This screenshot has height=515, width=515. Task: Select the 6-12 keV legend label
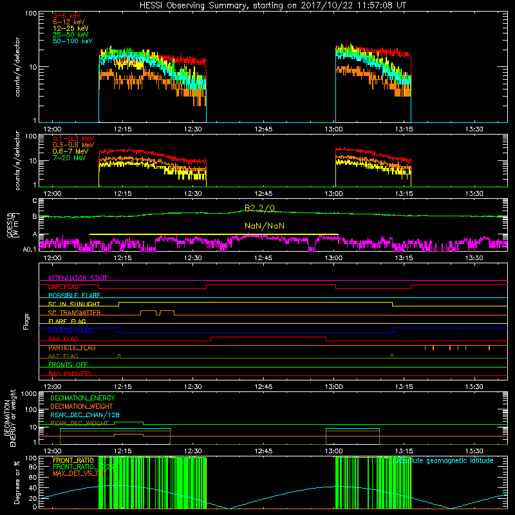coord(69,22)
